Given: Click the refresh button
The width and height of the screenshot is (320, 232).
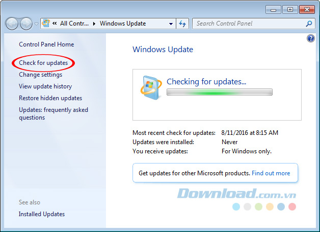Looking at the screenshot, I should pos(182,24).
